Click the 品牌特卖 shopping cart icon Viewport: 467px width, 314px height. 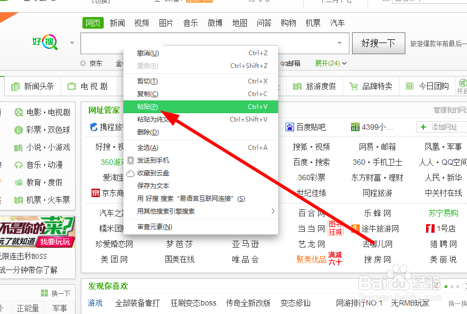(354, 86)
